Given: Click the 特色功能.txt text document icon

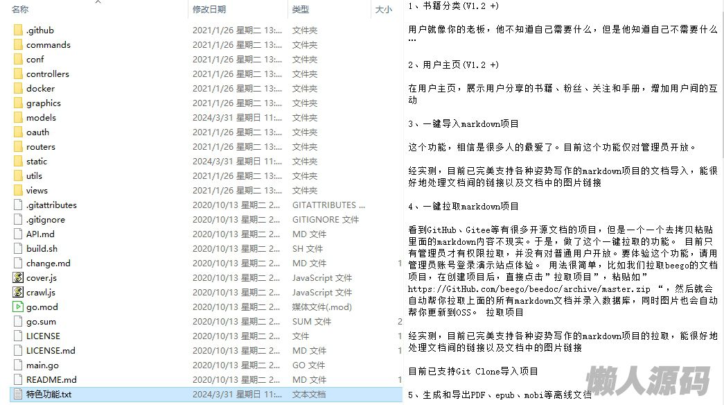Looking at the screenshot, I should pos(18,395).
